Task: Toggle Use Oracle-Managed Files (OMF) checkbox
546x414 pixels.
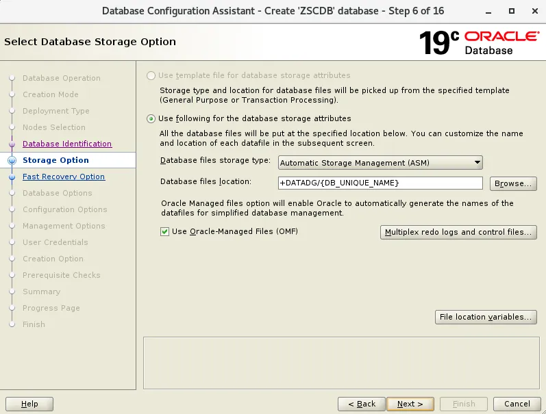Action: click(164, 232)
